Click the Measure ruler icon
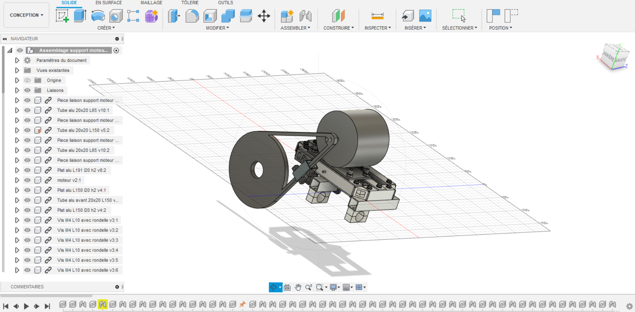The width and height of the screenshot is (635, 312). coord(377,16)
